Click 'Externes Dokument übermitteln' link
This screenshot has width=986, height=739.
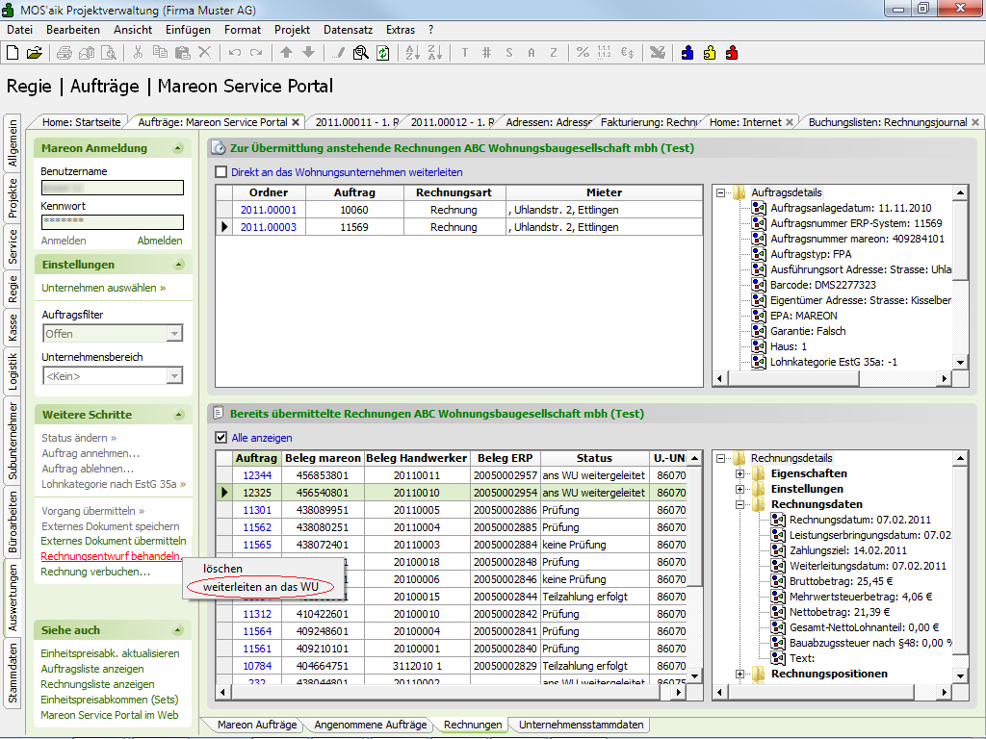114,541
